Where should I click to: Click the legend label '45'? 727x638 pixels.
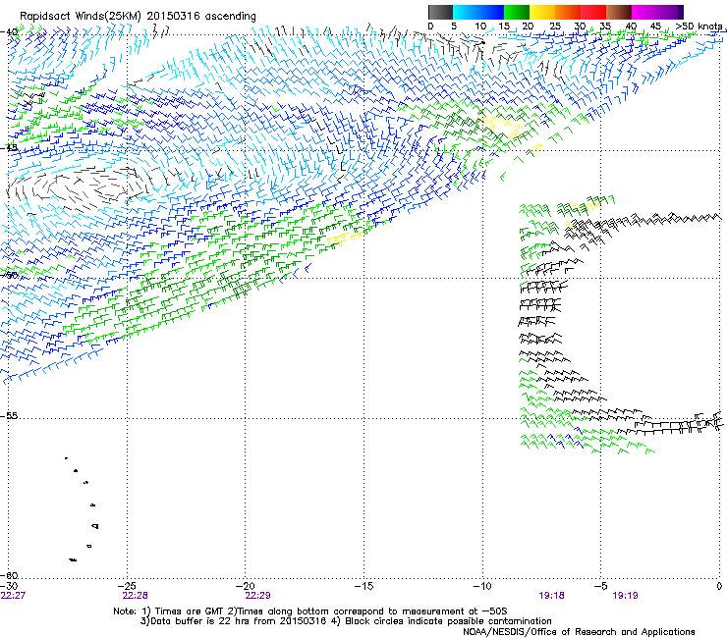pos(655,27)
